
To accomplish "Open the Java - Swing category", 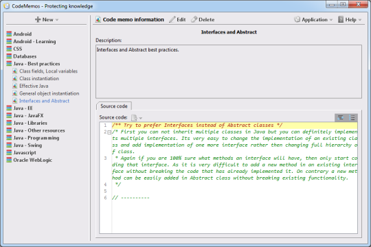I will click(27, 145).
